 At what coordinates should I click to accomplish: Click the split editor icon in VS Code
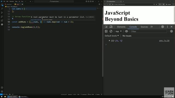[x=99, y=4]
